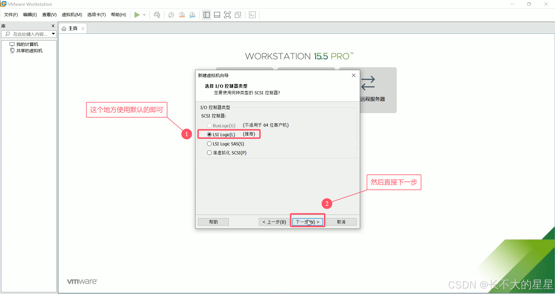
Task: Open the power options dropdown arrow
Action: coord(144,15)
